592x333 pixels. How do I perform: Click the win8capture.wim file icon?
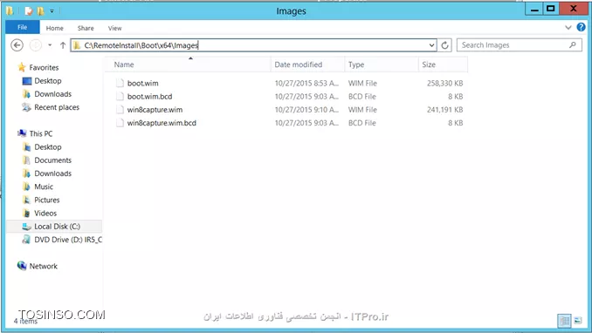click(x=120, y=110)
